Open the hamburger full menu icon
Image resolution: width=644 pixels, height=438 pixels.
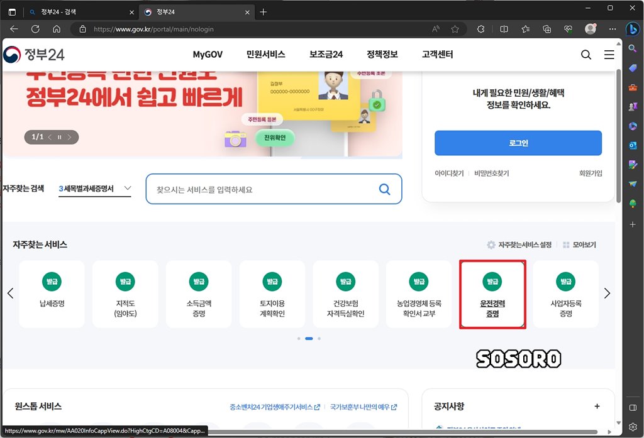tap(609, 55)
